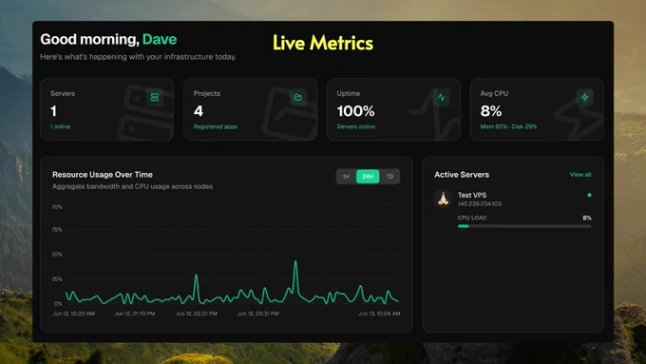Screen dimensions: 646x364
Task: Click the Servers card stack icon
Action: 155,97
